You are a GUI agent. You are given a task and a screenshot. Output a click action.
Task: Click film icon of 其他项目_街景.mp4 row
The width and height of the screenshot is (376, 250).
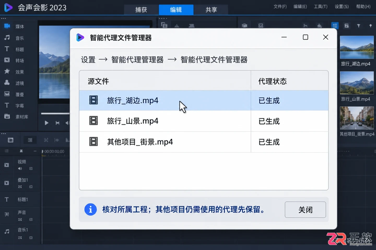(x=93, y=141)
